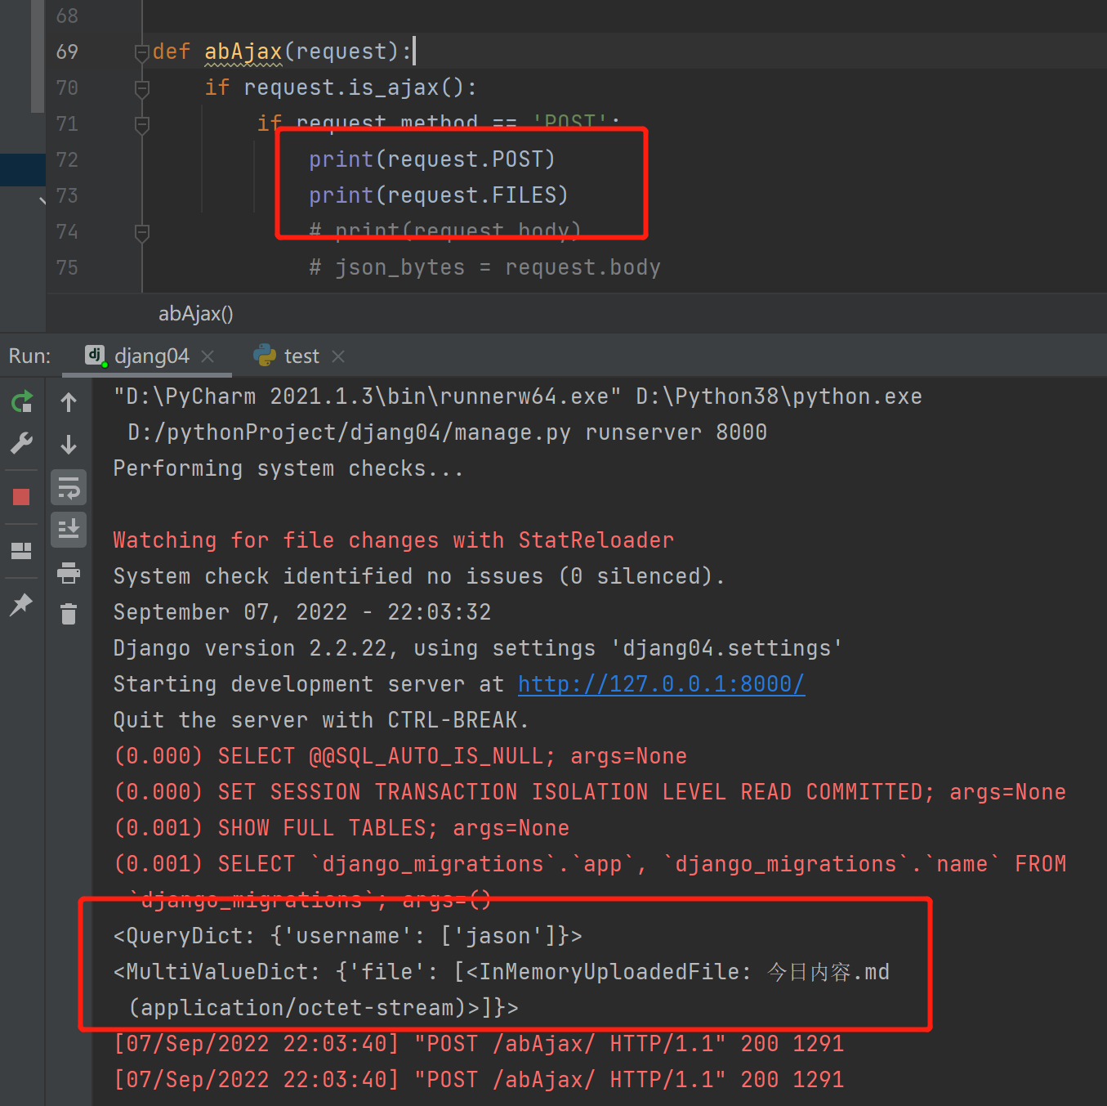Stop the running server with red square
Screen dimensions: 1107x1106
(21, 497)
